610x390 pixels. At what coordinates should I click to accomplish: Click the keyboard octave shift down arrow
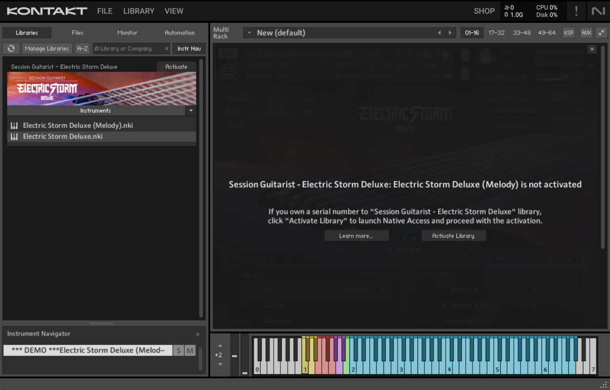[x=220, y=364]
